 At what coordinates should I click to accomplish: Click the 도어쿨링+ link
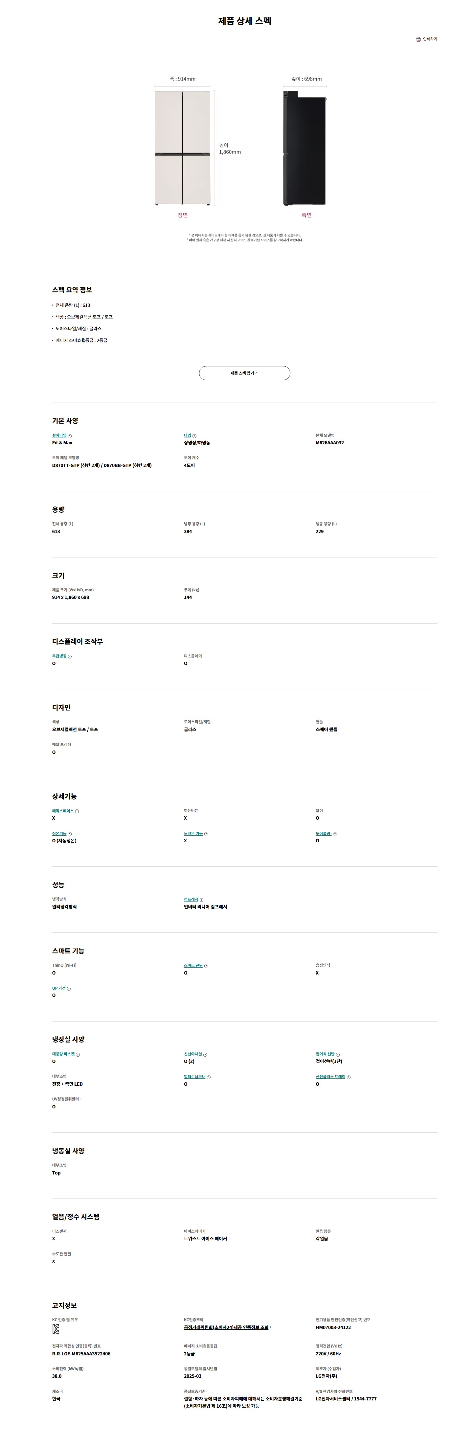click(x=324, y=834)
